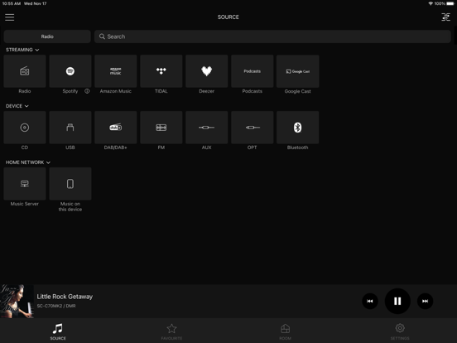Select the FM tuner source
Screen dimensions: 457x343
(161, 128)
